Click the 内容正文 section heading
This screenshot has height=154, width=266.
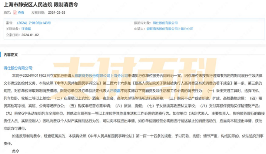11,55
